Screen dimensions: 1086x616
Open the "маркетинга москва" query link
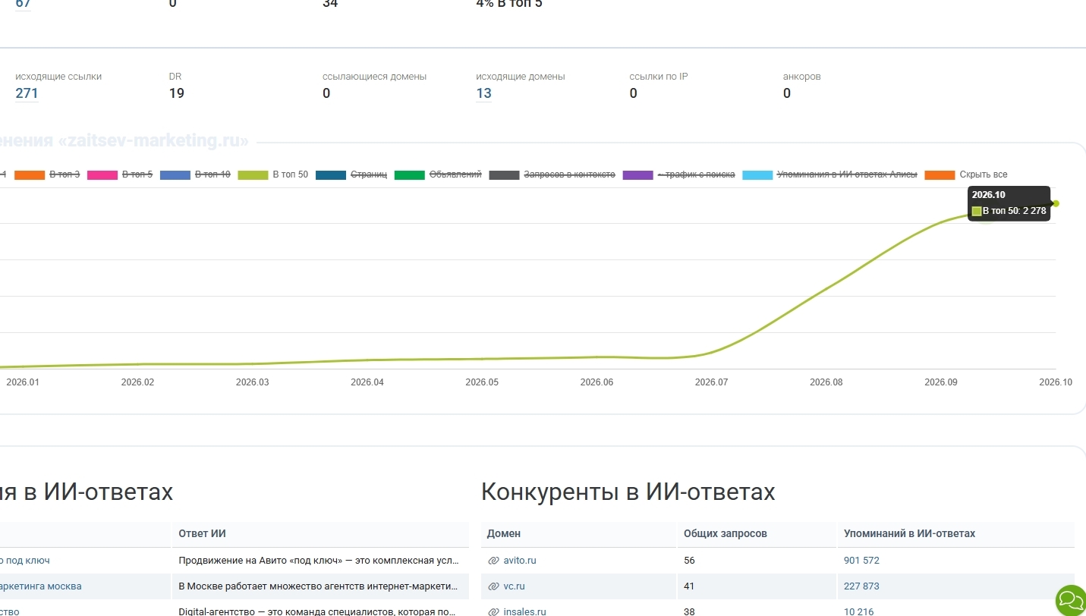[40, 586]
